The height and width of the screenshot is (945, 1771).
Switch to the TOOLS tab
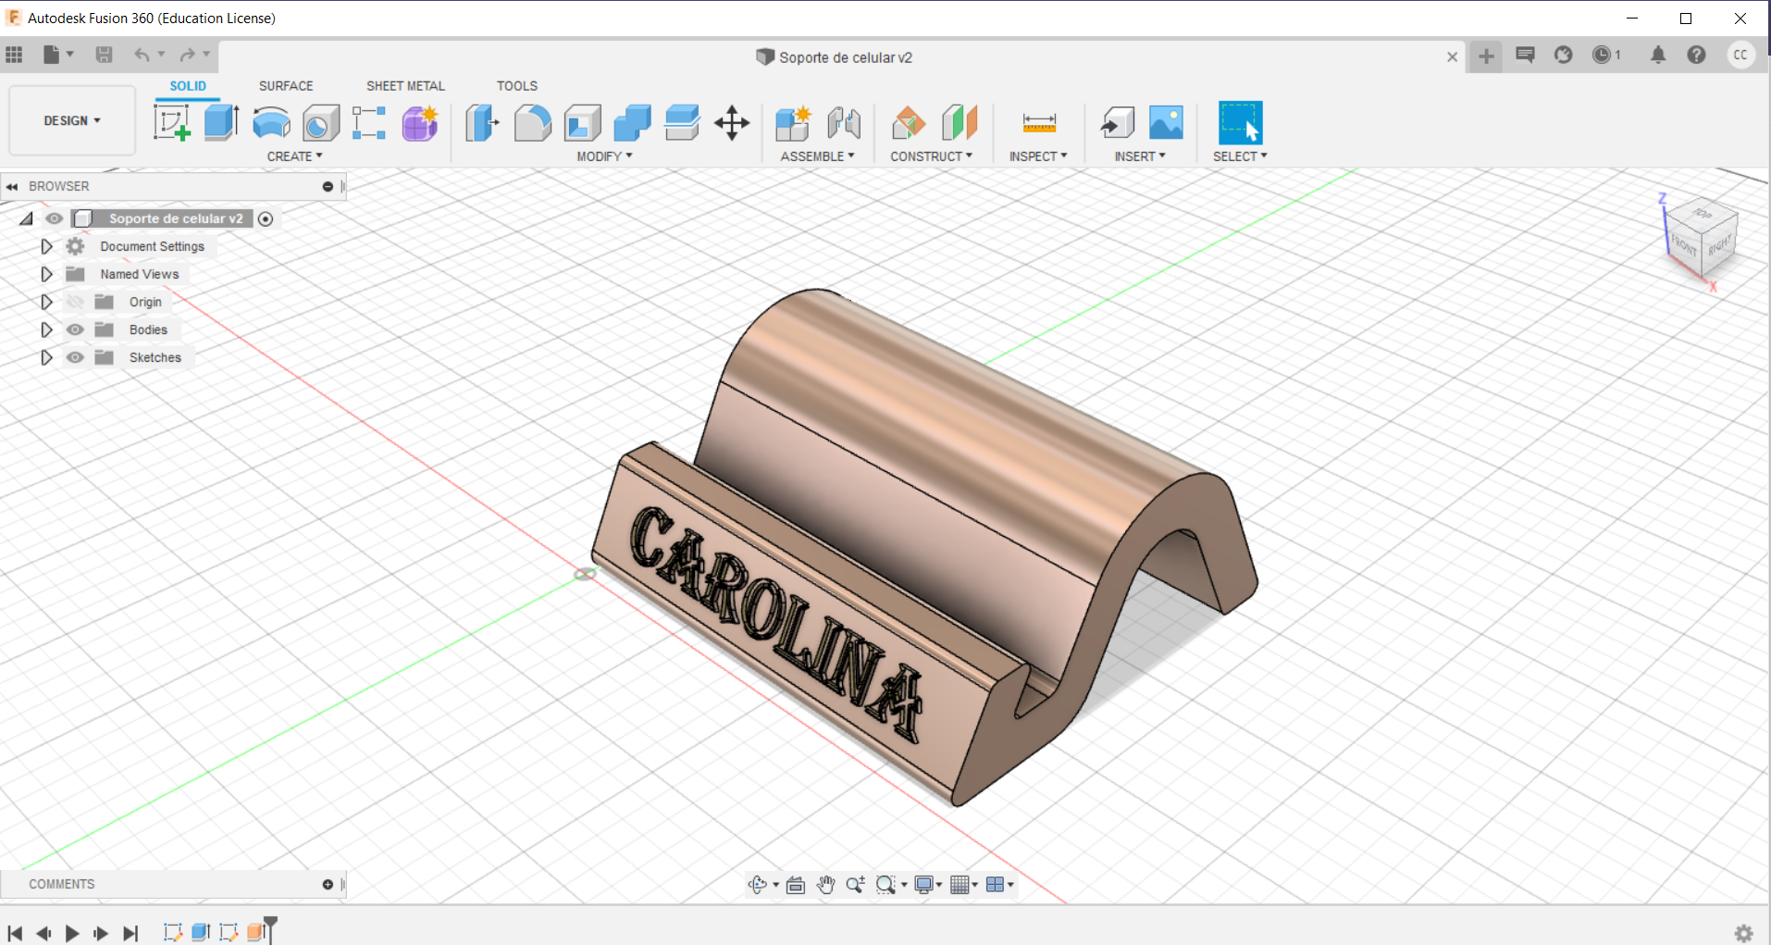click(517, 86)
